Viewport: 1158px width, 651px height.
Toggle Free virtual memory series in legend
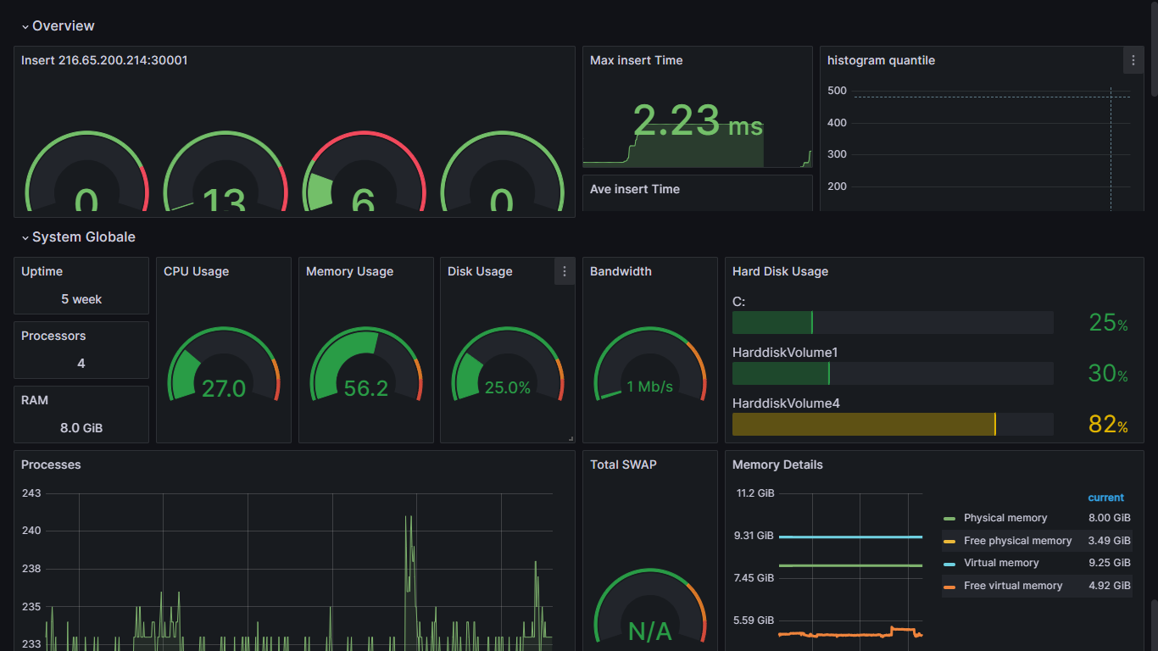(1013, 586)
